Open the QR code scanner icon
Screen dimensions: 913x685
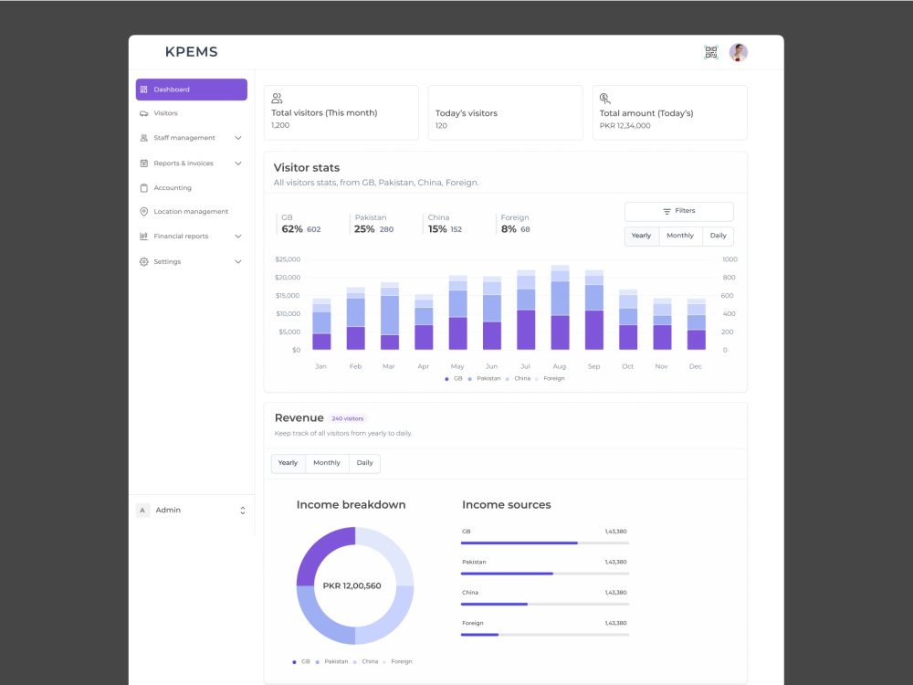[710, 52]
